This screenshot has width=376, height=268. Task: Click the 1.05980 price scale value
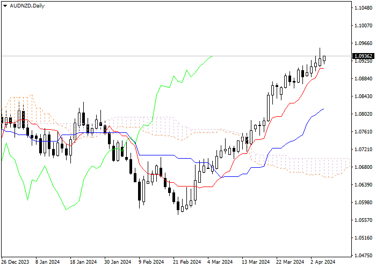(x=363, y=203)
